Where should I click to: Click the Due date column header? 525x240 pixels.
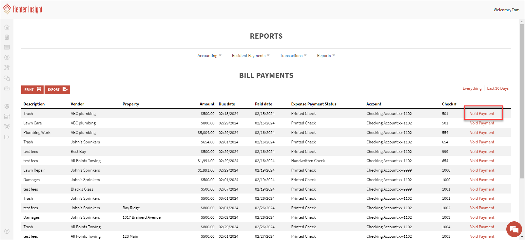227,104
